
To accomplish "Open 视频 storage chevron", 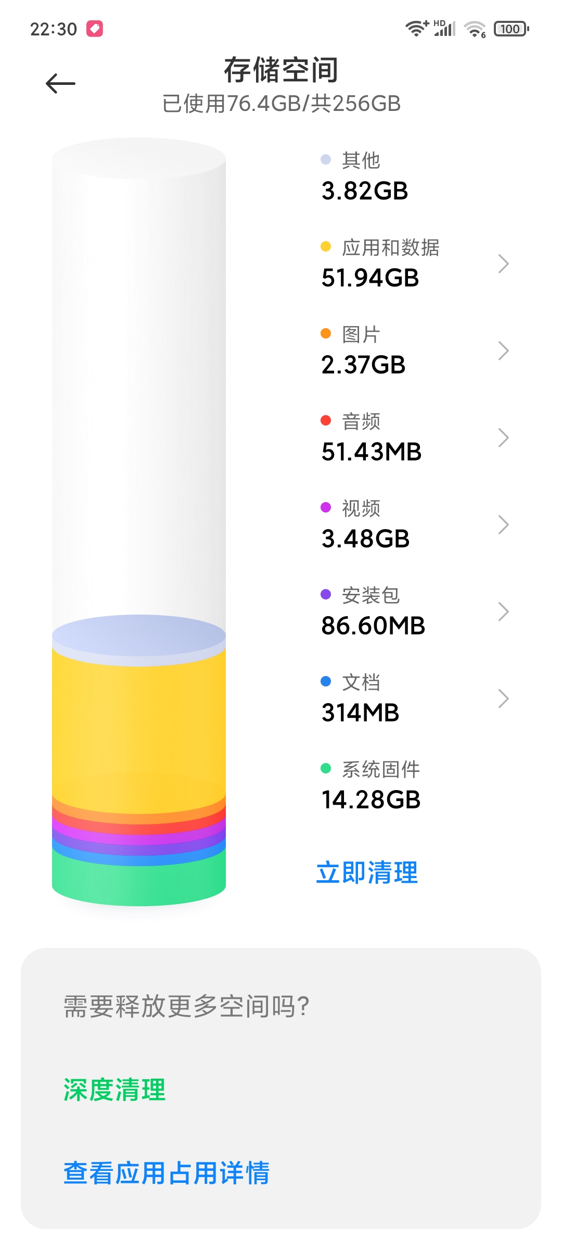I will 503,524.
